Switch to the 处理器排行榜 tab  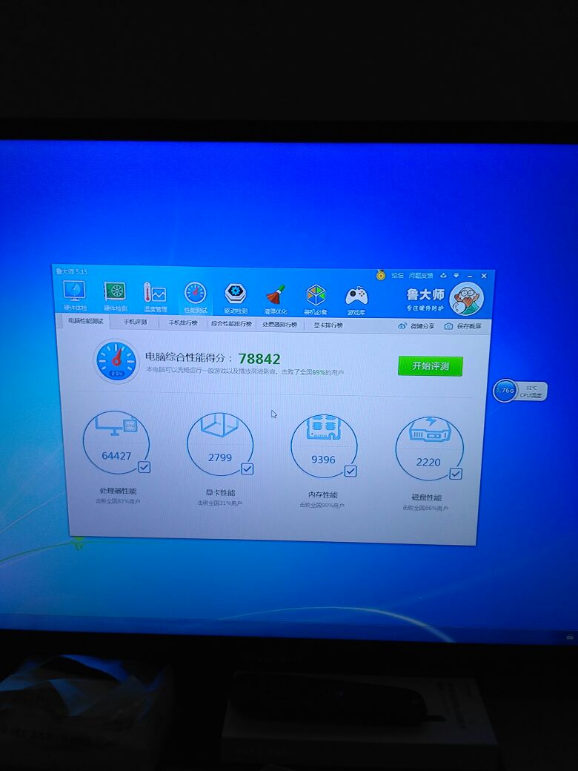pyautogui.click(x=279, y=325)
